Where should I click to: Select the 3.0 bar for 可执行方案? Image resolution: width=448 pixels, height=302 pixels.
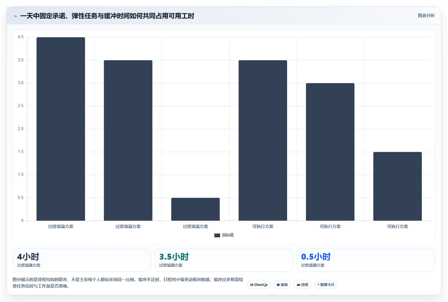click(330, 152)
